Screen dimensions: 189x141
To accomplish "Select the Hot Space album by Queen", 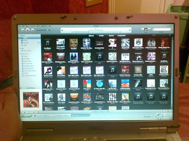I will (x=87, y=84).
